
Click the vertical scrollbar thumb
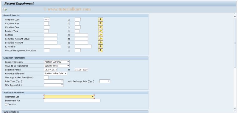point(235,43)
